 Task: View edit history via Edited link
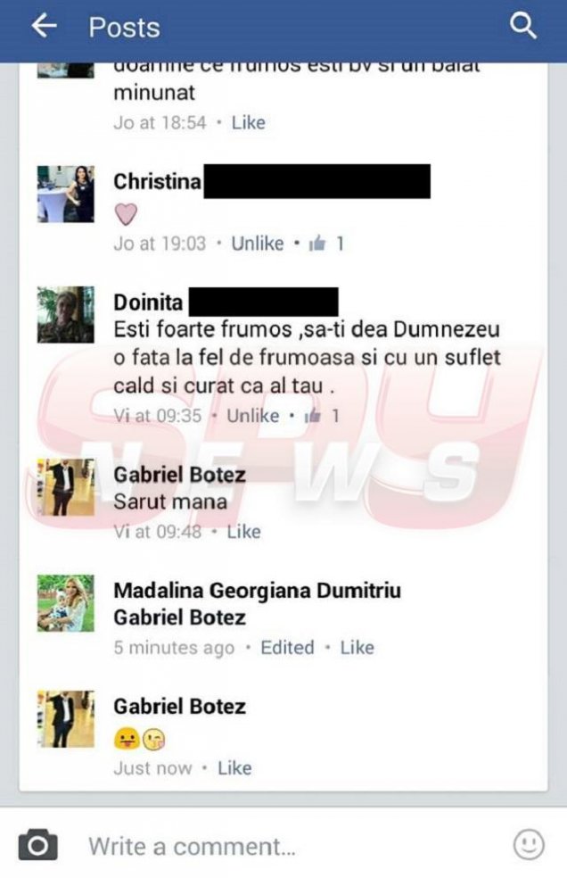point(287,647)
